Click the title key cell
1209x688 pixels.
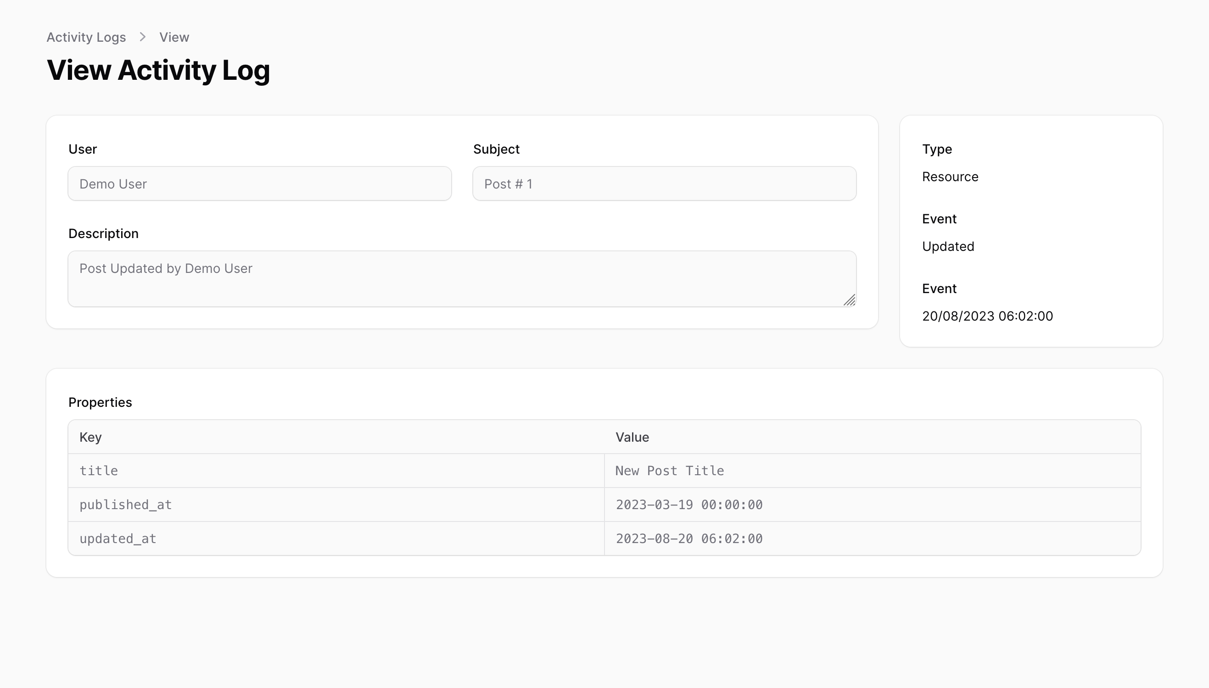click(336, 471)
